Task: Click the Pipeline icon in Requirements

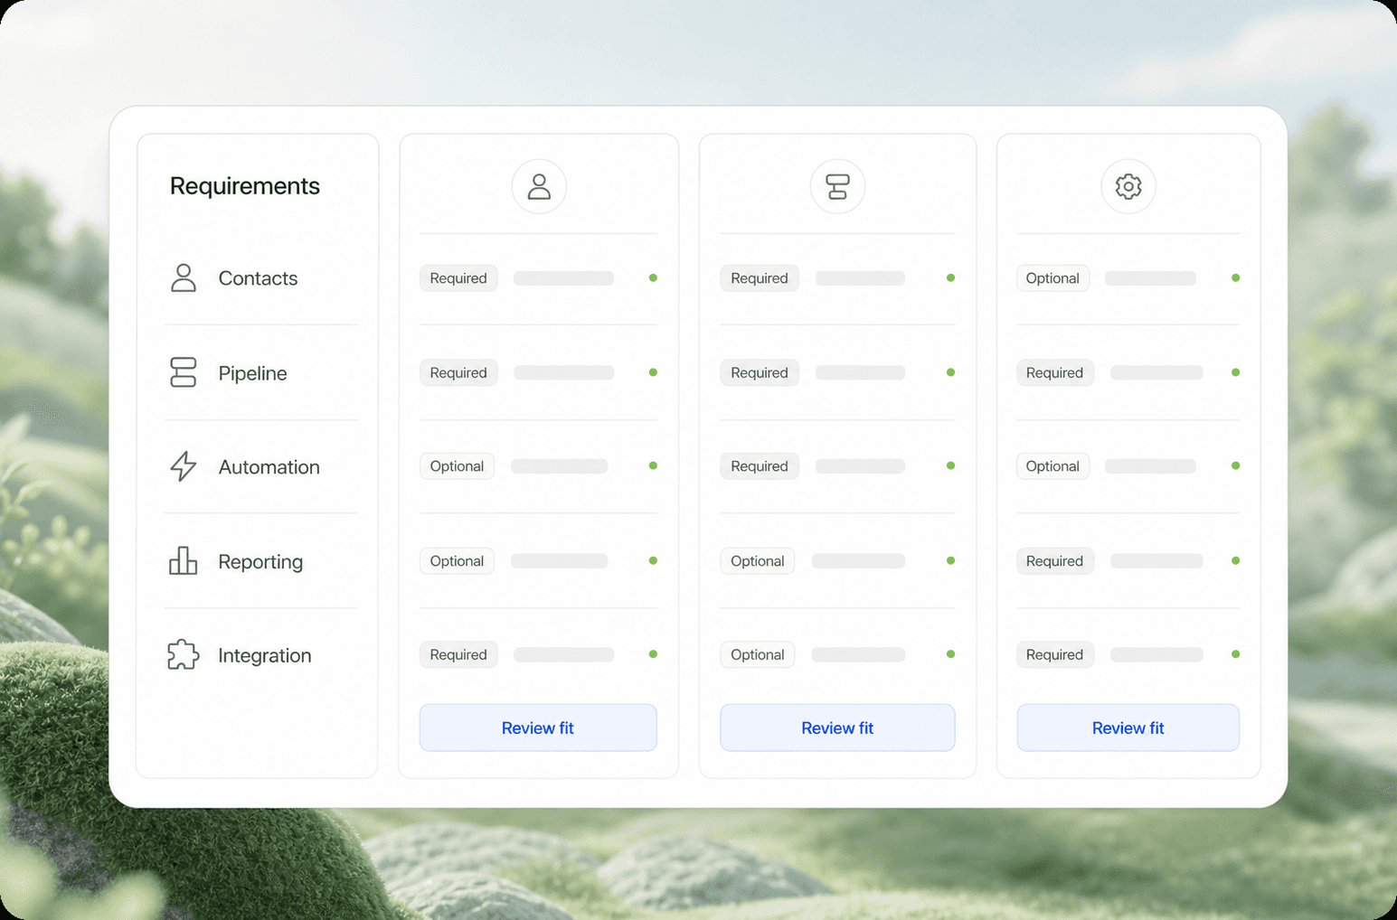Action: pos(184,372)
